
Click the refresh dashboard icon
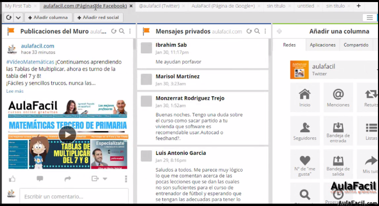click(9, 17)
